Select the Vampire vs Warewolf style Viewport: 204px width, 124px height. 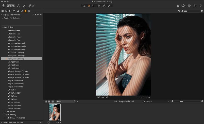[16, 43]
